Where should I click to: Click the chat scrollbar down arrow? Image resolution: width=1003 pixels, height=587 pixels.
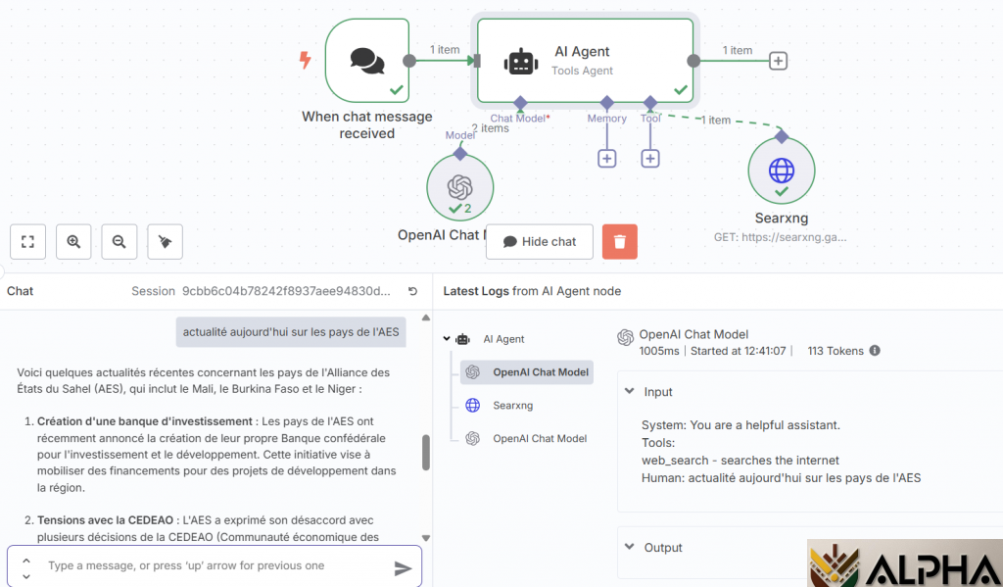[x=425, y=537]
